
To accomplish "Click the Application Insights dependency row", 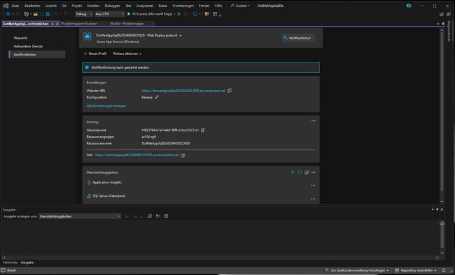I will coord(200,182).
